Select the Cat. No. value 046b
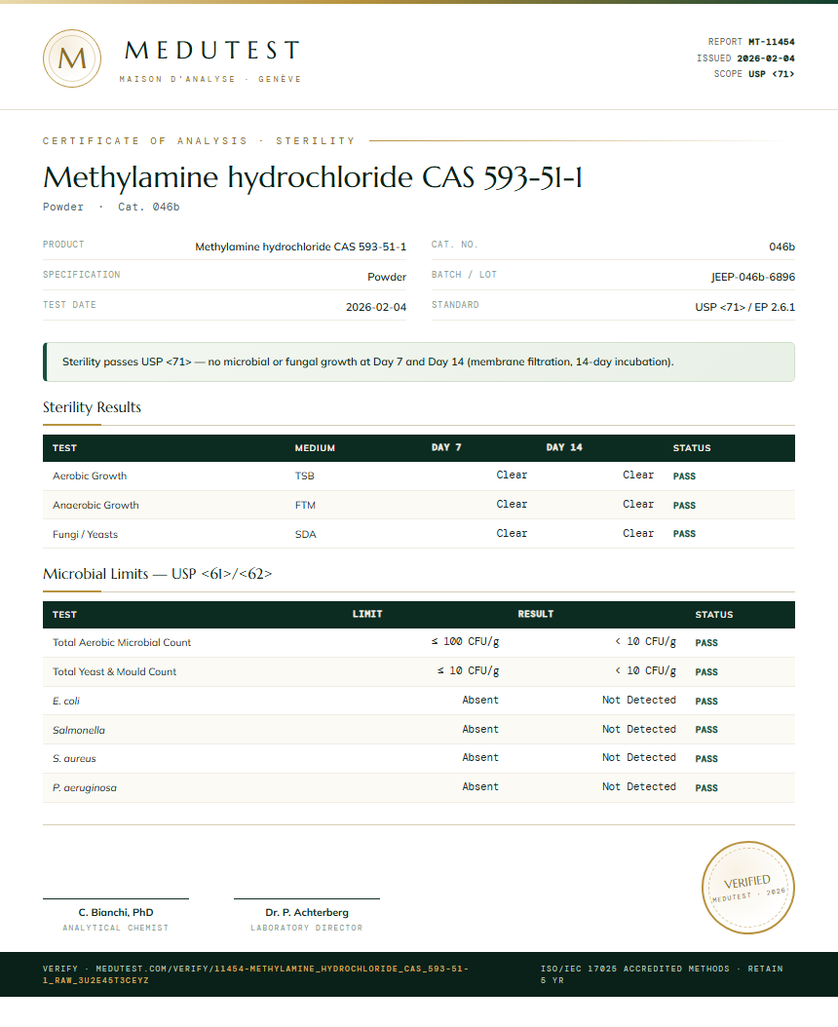838x1027 pixels. [x=781, y=247]
